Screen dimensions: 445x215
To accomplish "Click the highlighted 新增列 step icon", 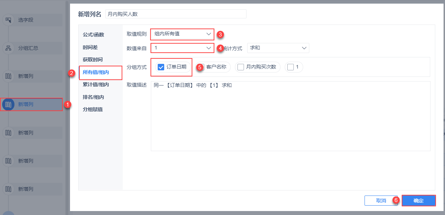I will (x=8, y=104).
